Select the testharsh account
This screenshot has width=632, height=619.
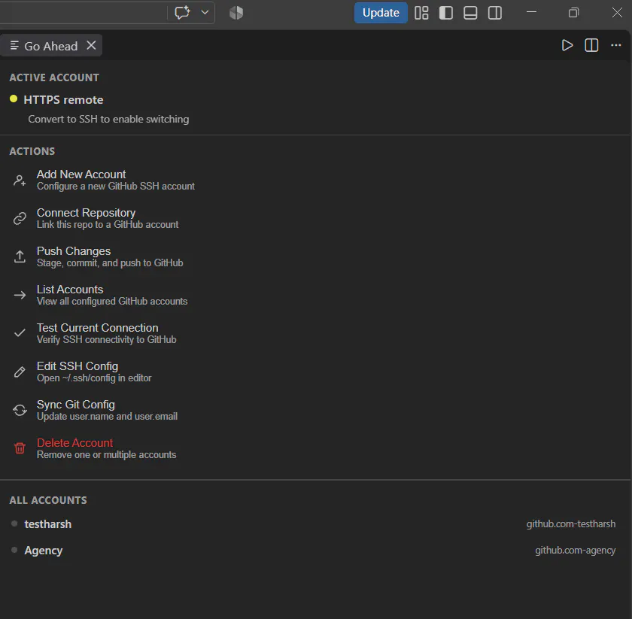47,524
